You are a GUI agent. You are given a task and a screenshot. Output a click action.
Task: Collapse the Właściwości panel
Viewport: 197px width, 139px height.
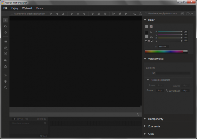[145, 59]
